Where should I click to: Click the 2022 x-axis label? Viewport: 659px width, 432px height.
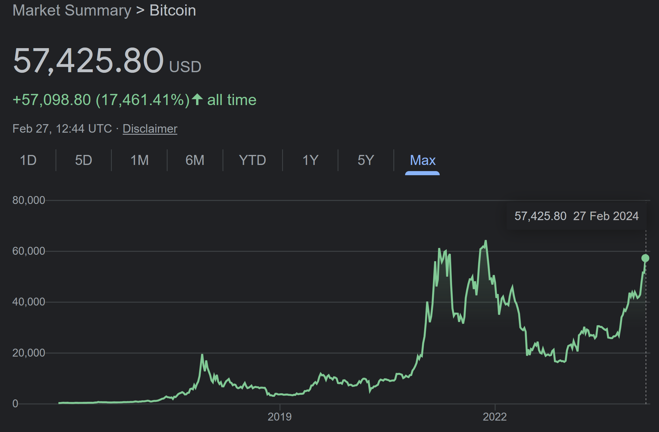495,417
